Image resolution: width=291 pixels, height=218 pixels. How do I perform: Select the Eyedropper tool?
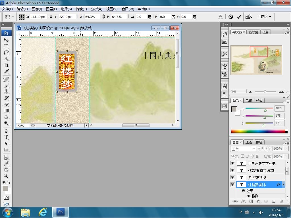6,163
